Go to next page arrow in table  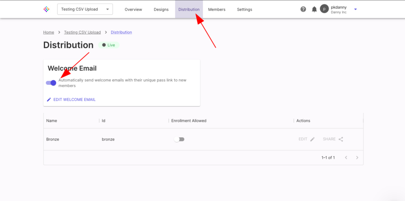(x=357, y=157)
